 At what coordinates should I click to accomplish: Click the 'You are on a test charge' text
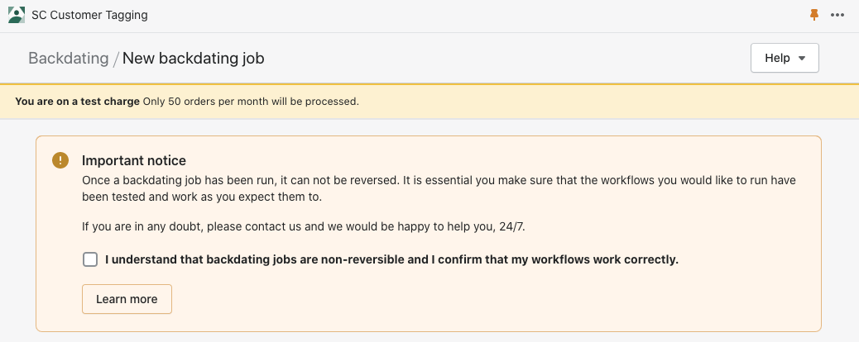coord(77,102)
